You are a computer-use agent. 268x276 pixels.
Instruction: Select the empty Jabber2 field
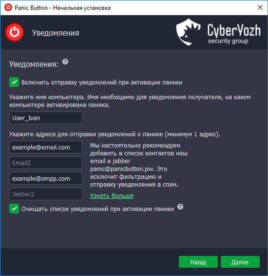pos(46,194)
